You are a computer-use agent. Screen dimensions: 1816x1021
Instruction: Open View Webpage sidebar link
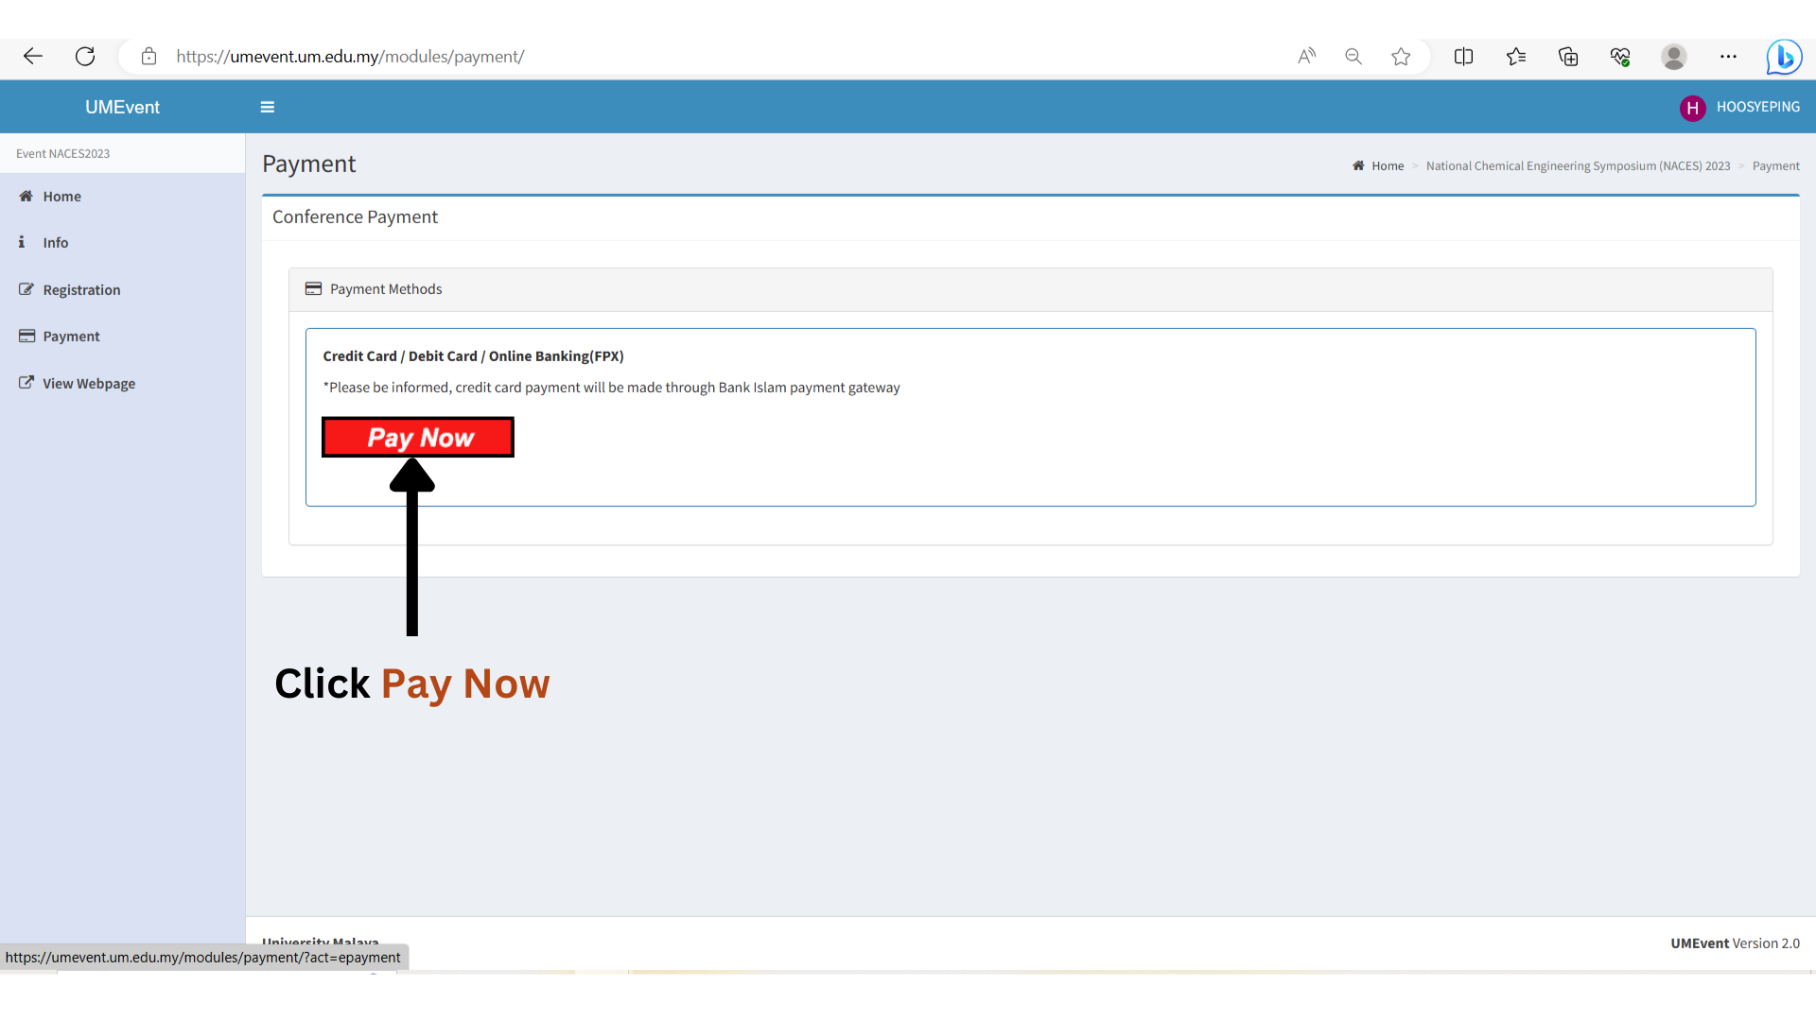88,384
